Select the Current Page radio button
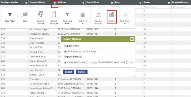 [x=80, y=52]
